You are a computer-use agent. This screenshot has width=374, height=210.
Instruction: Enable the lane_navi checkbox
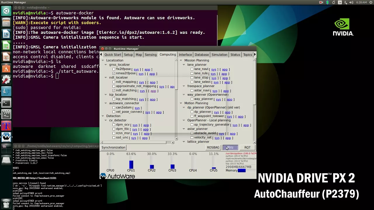click(192, 69)
